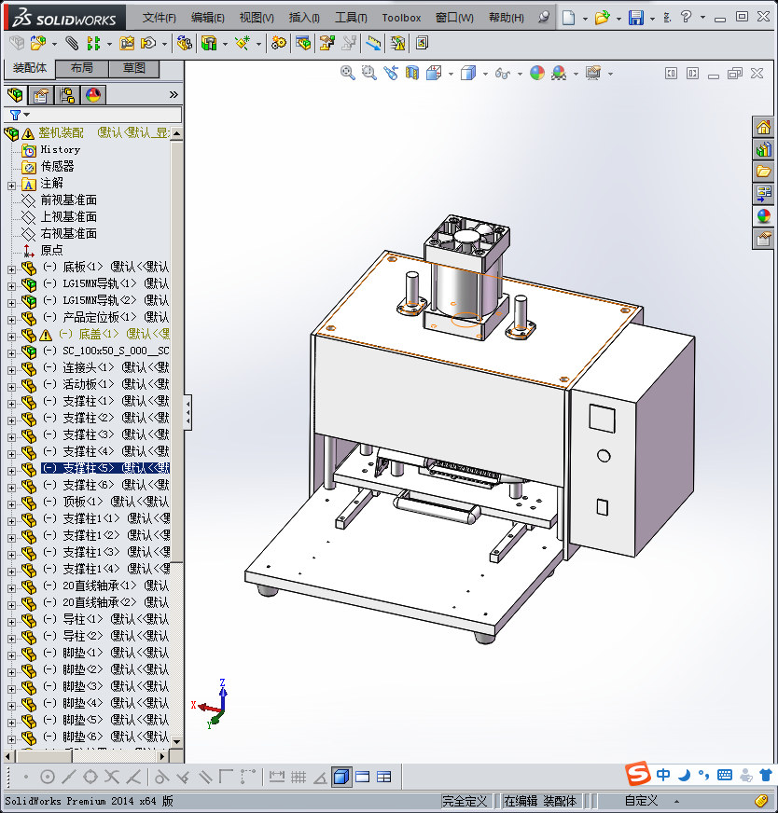Toggle the pin on the menu bar
Image resolution: width=778 pixels, height=813 pixels.
coord(545,18)
